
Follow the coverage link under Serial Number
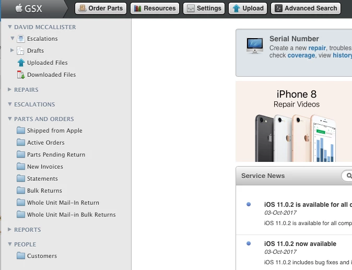[301, 55]
